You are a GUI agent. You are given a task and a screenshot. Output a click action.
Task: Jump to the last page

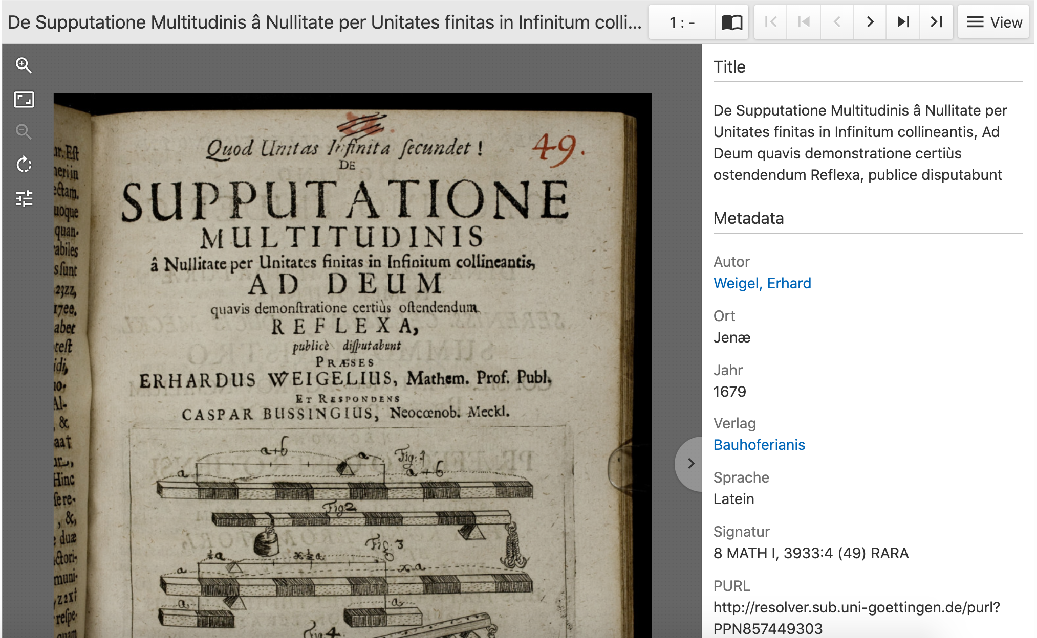click(937, 22)
